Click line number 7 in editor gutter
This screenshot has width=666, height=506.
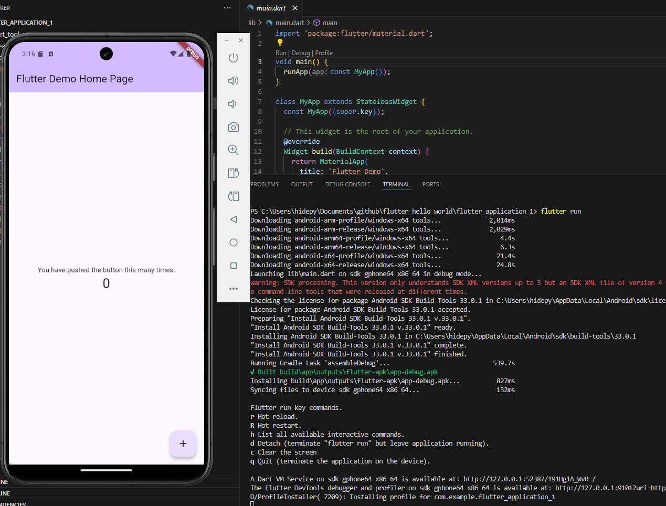pos(259,102)
